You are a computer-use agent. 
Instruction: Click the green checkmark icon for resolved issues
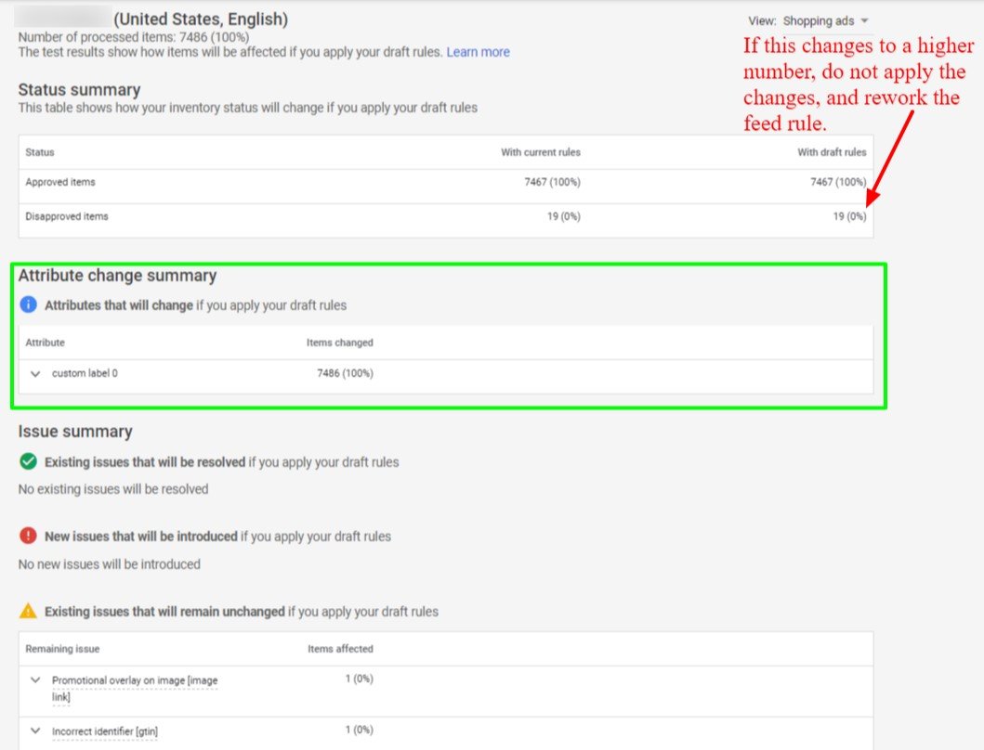point(28,461)
